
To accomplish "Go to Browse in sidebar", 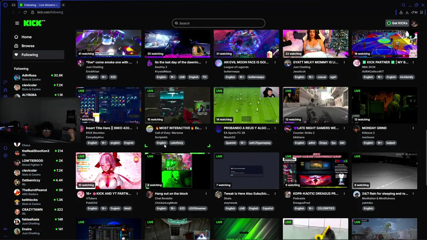I will (x=38, y=46).
